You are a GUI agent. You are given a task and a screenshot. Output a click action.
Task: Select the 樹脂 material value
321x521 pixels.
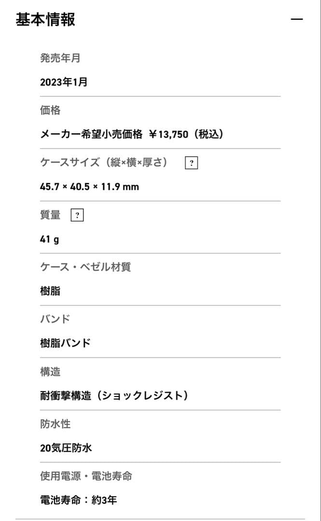tap(50, 291)
